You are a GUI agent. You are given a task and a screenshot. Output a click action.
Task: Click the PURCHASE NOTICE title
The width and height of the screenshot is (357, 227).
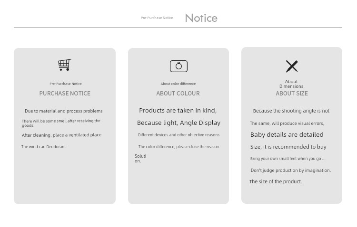(65, 94)
